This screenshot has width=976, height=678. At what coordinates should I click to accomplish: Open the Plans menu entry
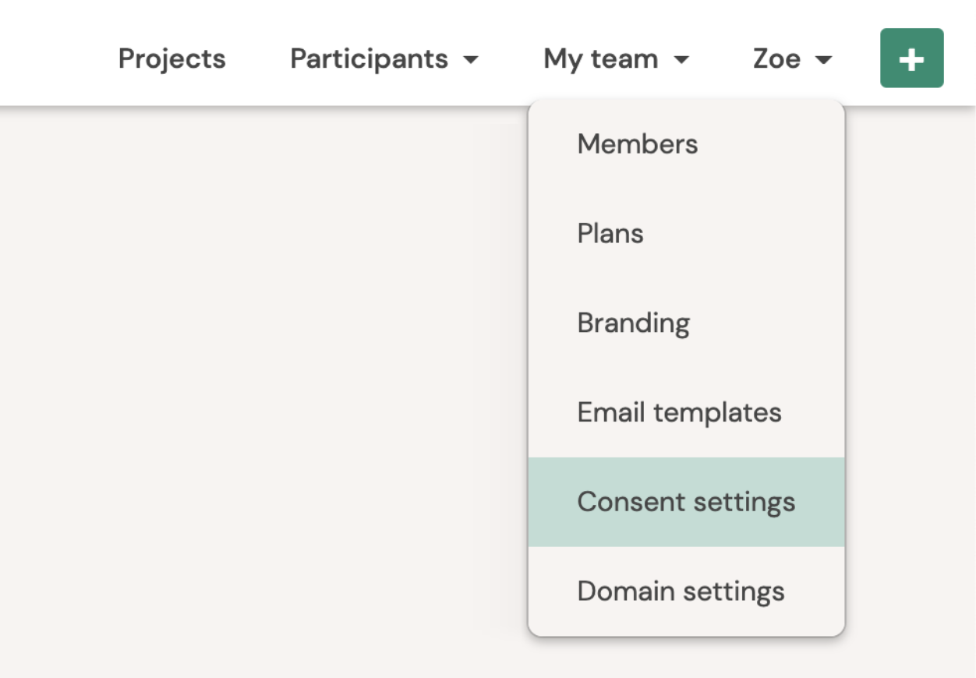point(610,234)
